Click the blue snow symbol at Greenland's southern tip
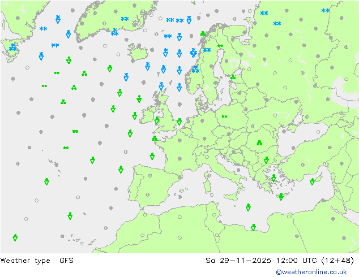The width and height of the screenshot is (359, 277). click(114, 32)
